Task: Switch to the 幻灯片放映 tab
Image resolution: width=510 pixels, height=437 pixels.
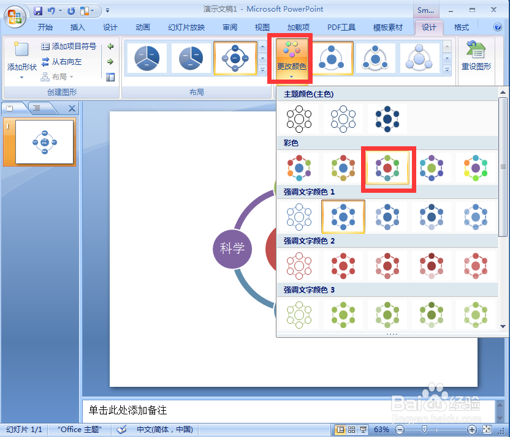Action: tap(186, 28)
